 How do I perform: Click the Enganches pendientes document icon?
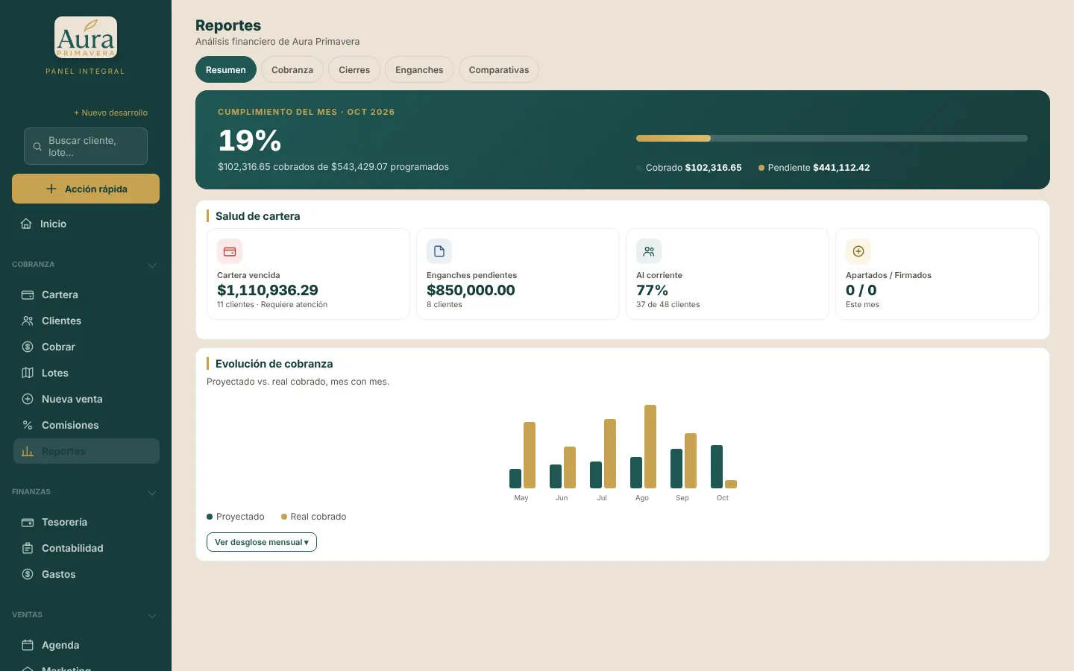coord(439,251)
